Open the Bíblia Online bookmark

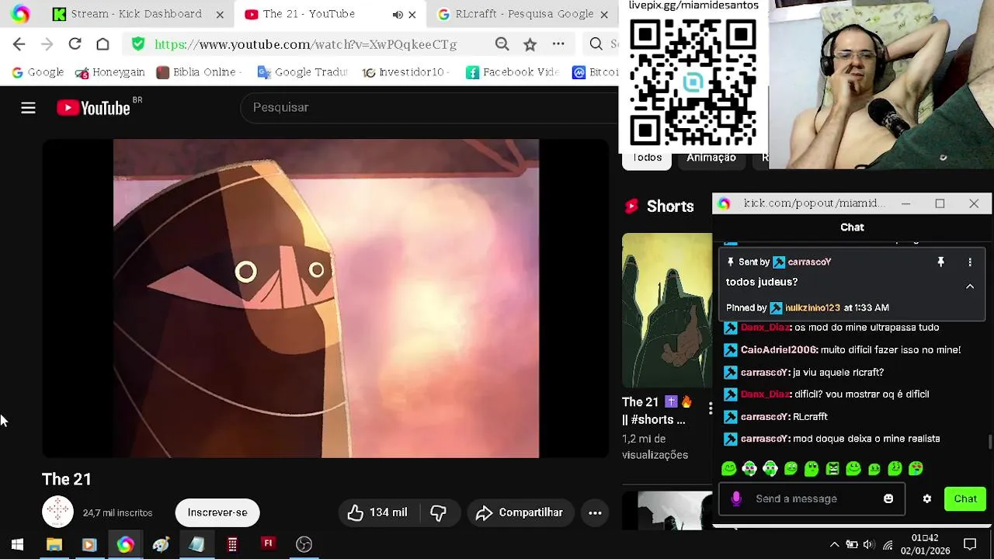coord(199,72)
